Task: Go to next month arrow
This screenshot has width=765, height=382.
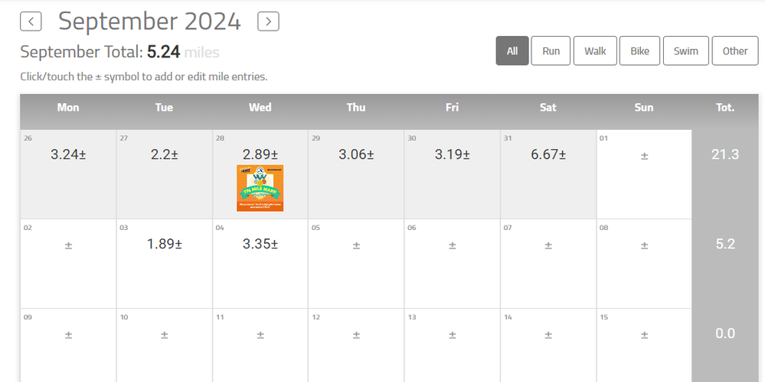Action: 268,21
